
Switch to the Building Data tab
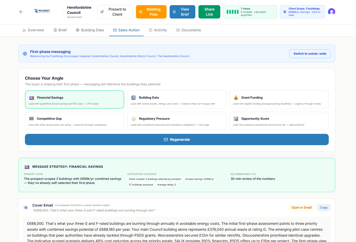tap(90, 30)
